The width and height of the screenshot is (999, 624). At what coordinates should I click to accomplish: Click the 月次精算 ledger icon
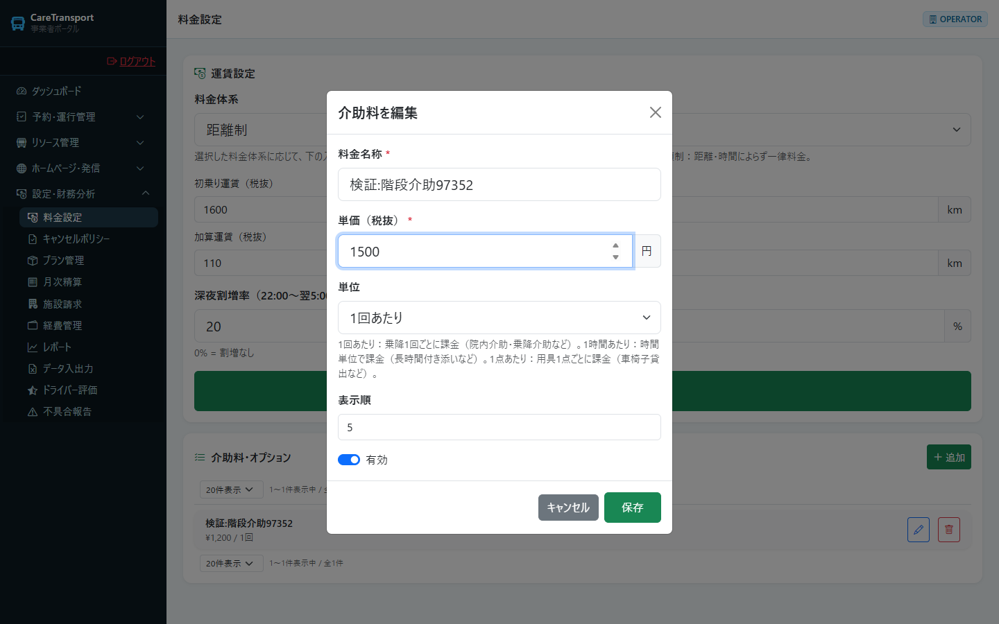(33, 281)
